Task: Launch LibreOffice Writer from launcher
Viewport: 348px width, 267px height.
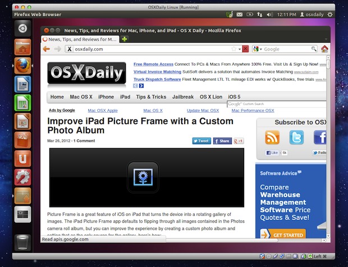Action: click(x=22, y=84)
